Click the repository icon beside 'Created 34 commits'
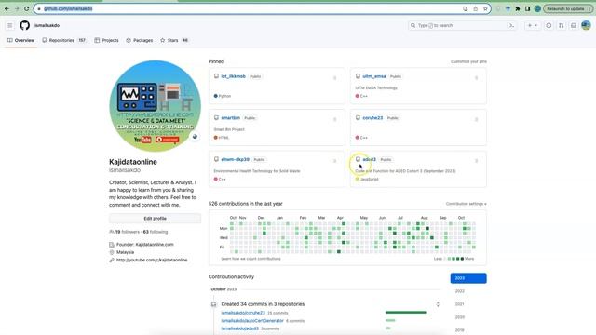The image size is (596, 335). click(x=213, y=304)
